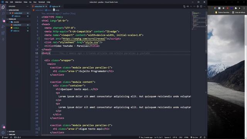Open the Source Control view with the pink badge
The height and width of the screenshot is (139, 247).
[3, 20]
